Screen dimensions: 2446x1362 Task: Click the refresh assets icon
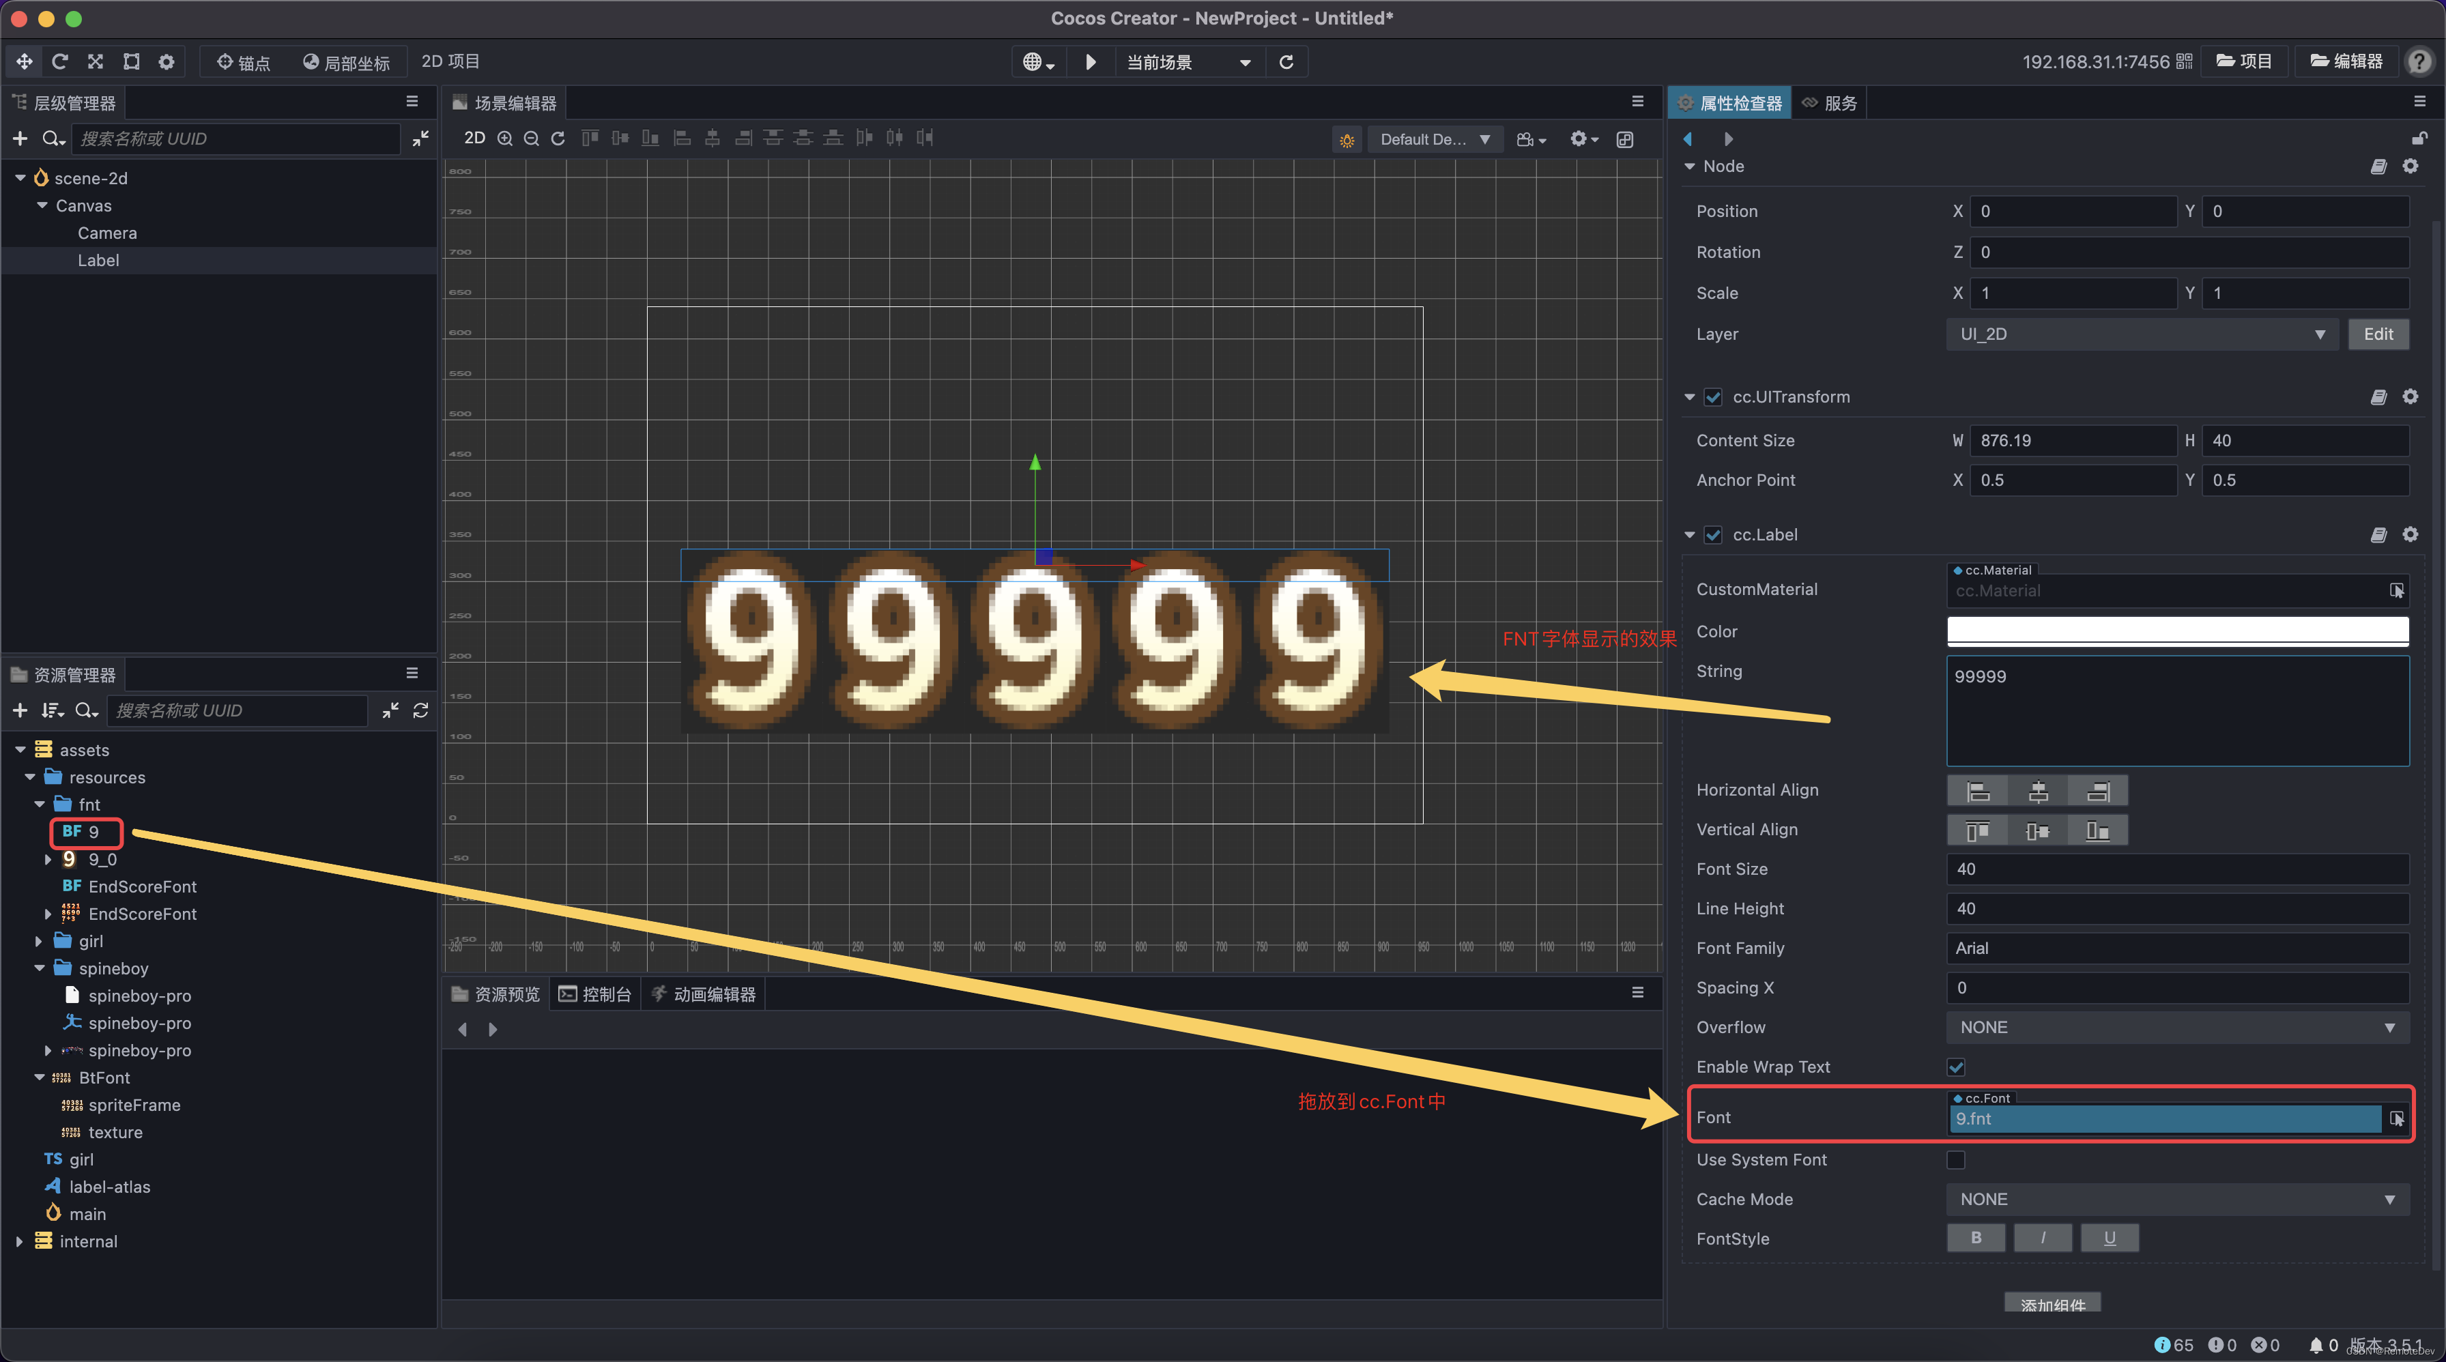420,710
